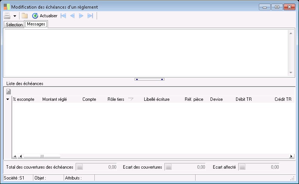Screen dimensions: 299x184
Task: Go to next record arrow
Action: (81, 16)
